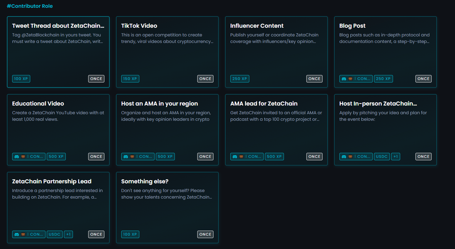Screen dimensions: 455x249
Task: Open Host In-person ZetaChain quest title
Action: pos(378,104)
